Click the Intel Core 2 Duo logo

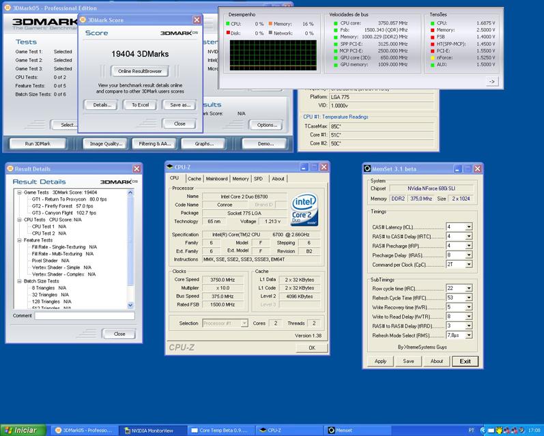click(304, 209)
